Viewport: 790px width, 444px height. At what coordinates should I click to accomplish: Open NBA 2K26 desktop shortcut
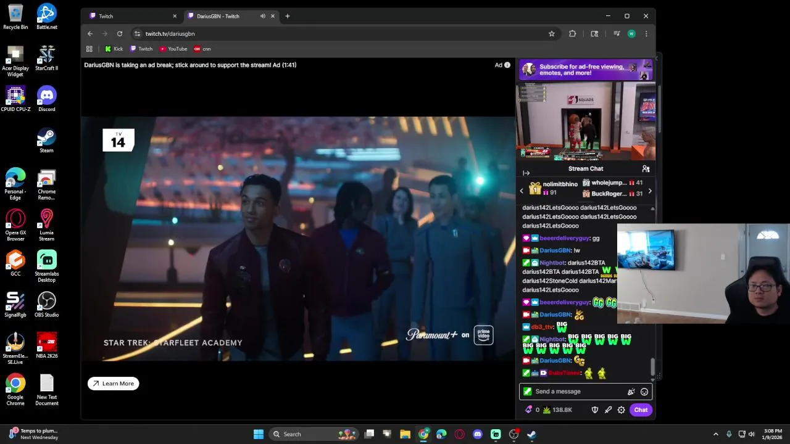pyautogui.click(x=47, y=346)
